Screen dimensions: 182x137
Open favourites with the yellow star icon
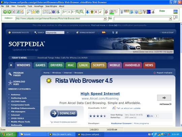pos(33,12)
